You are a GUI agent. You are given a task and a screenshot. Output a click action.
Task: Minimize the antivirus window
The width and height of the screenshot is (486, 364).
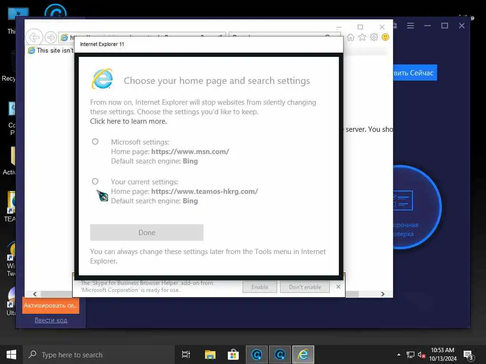click(x=428, y=26)
